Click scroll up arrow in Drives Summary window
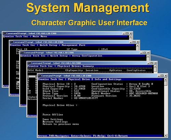This screenshot has width=171, height=140. point(155,66)
